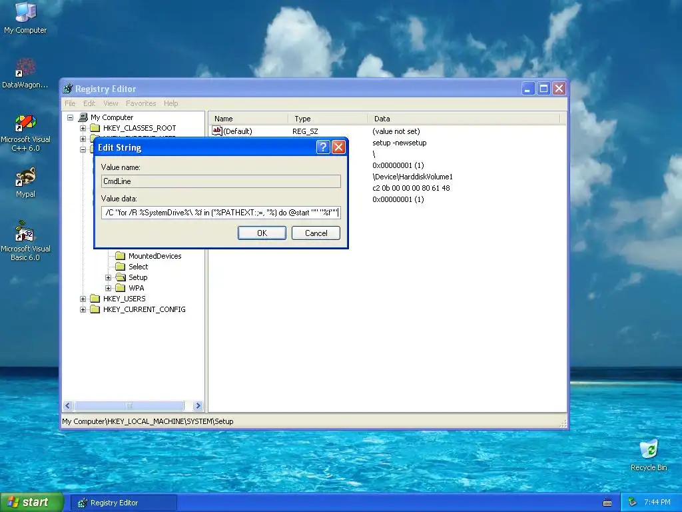Select the (Default) value row
682x512 pixels.
tap(238, 131)
